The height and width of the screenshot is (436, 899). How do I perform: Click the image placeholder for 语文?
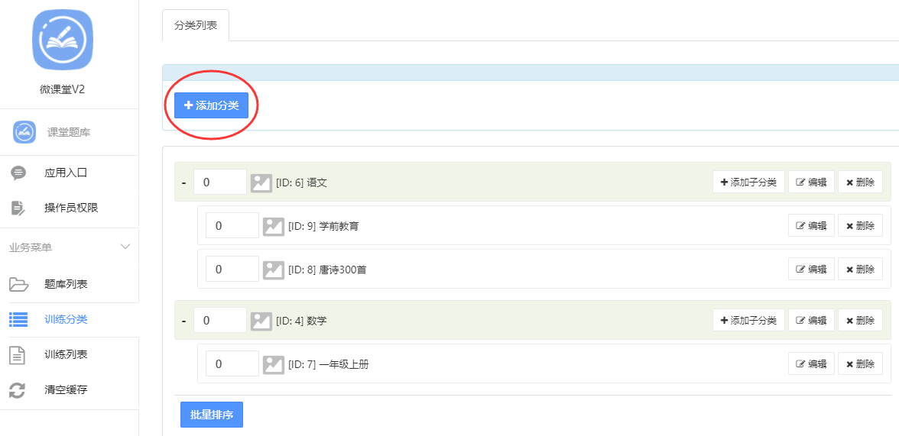261,182
